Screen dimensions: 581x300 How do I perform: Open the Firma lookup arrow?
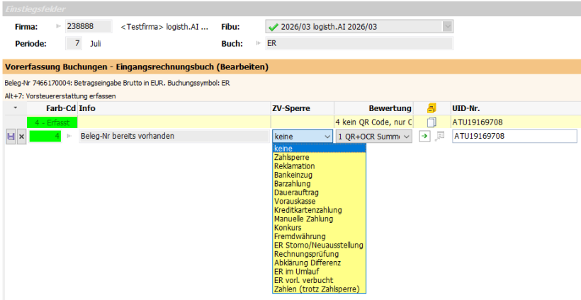pyautogui.click(x=59, y=26)
